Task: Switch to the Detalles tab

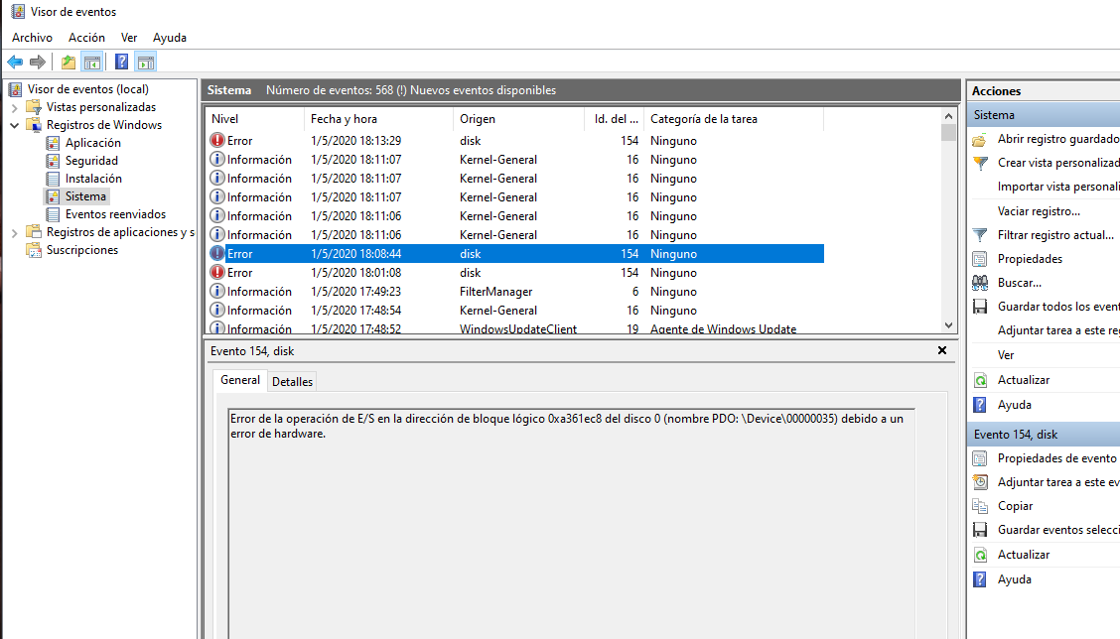Action: coord(292,381)
